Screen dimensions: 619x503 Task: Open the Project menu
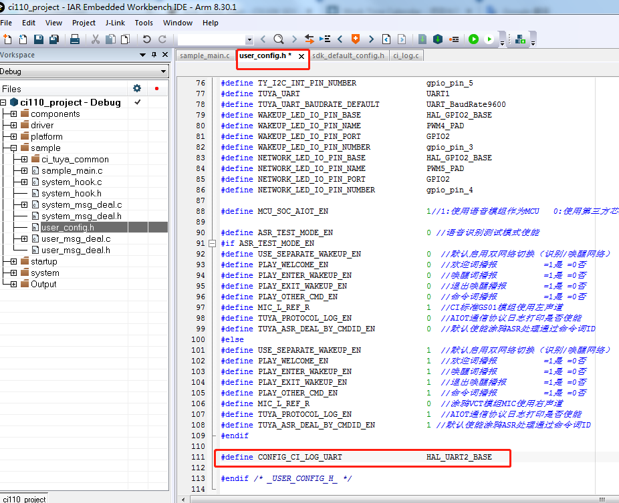click(x=84, y=23)
